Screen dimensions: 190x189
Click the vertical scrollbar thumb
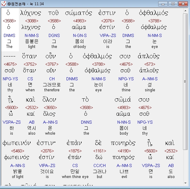185,82
